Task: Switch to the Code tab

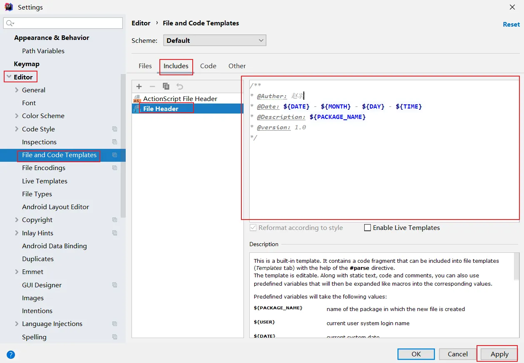Action: pyautogui.click(x=208, y=66)
